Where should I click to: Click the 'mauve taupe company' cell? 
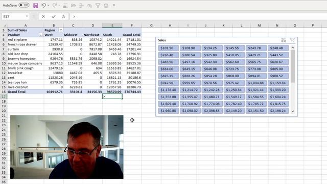tap(26, 63)
